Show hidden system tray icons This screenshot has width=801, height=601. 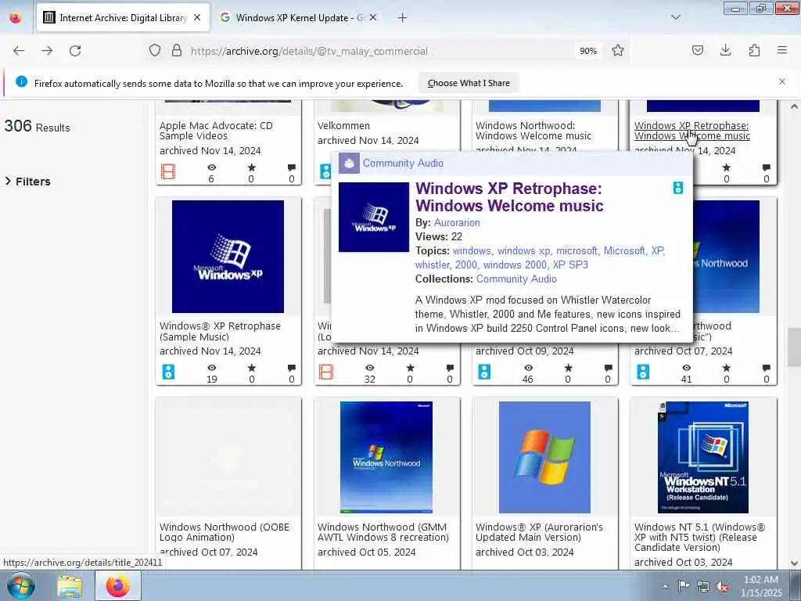665,586
